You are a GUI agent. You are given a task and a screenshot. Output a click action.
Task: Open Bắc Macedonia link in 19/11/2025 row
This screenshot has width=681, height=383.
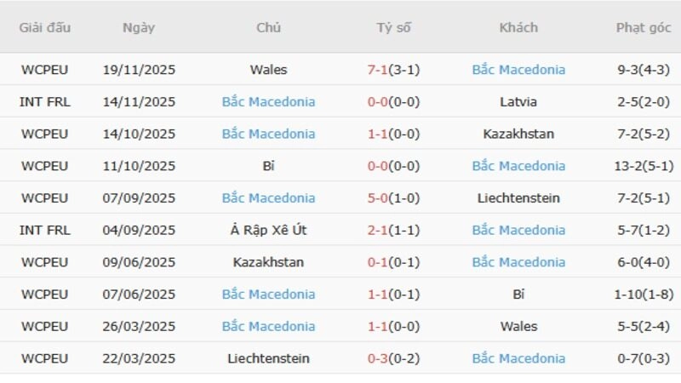[x=518, y=70]
